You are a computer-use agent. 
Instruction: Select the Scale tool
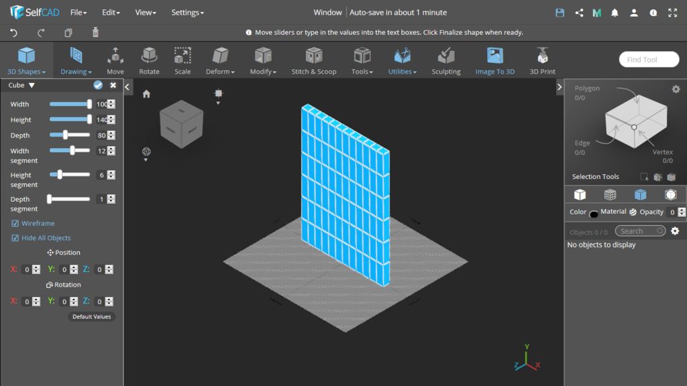[x=182, y=60]
